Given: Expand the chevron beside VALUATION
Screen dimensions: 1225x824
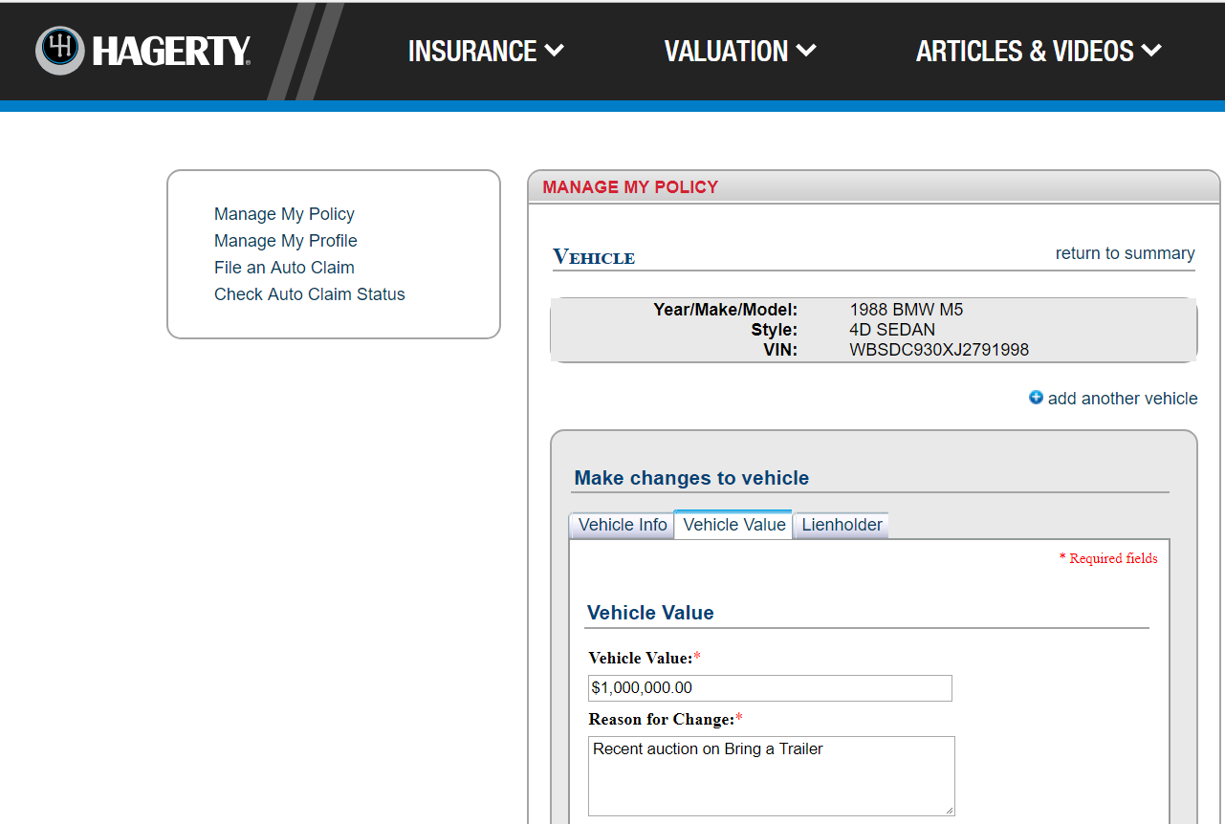Looking at the screenshot, I should click(806, 51).
